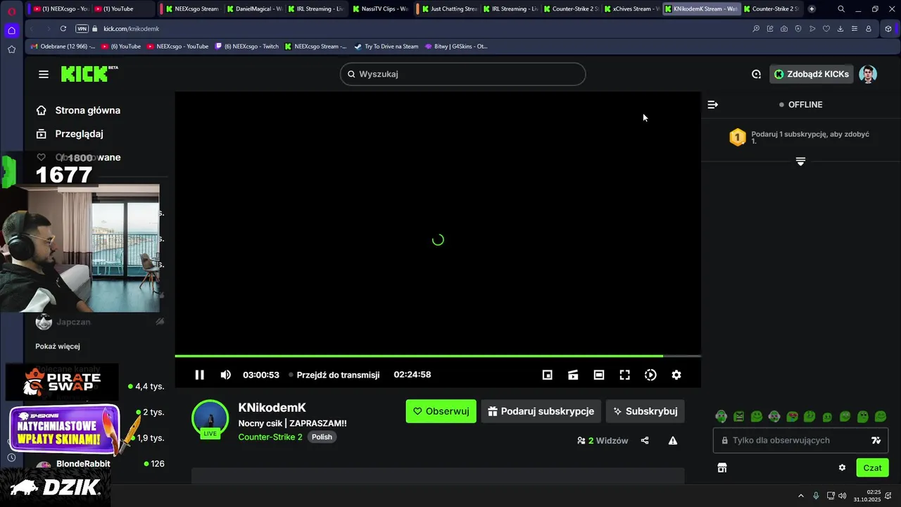The image size is (901, 507).
Task: Send message with Czat button
Action: 872,468
